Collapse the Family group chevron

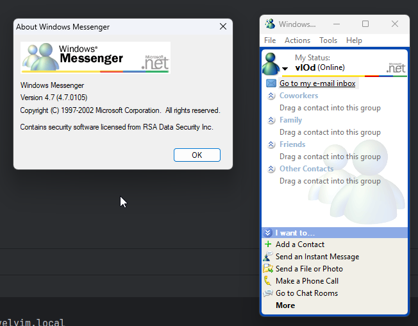[x=271, y=120]
